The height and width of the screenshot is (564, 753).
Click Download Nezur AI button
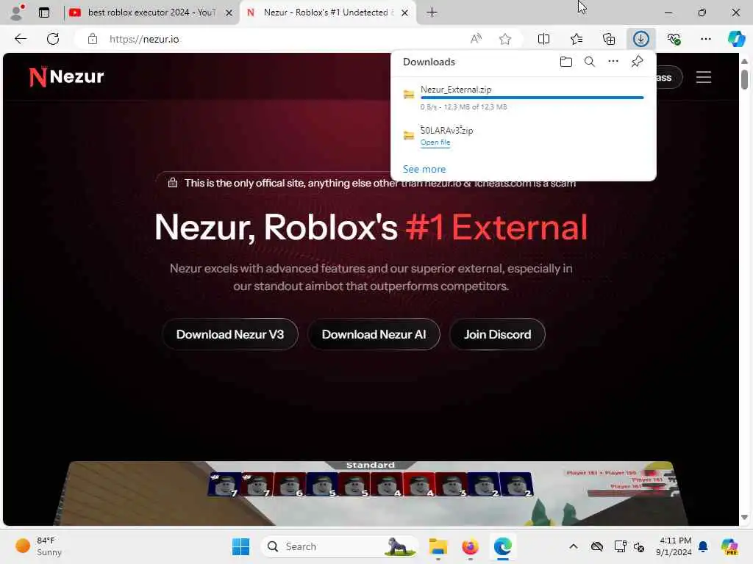coord(374,334)
